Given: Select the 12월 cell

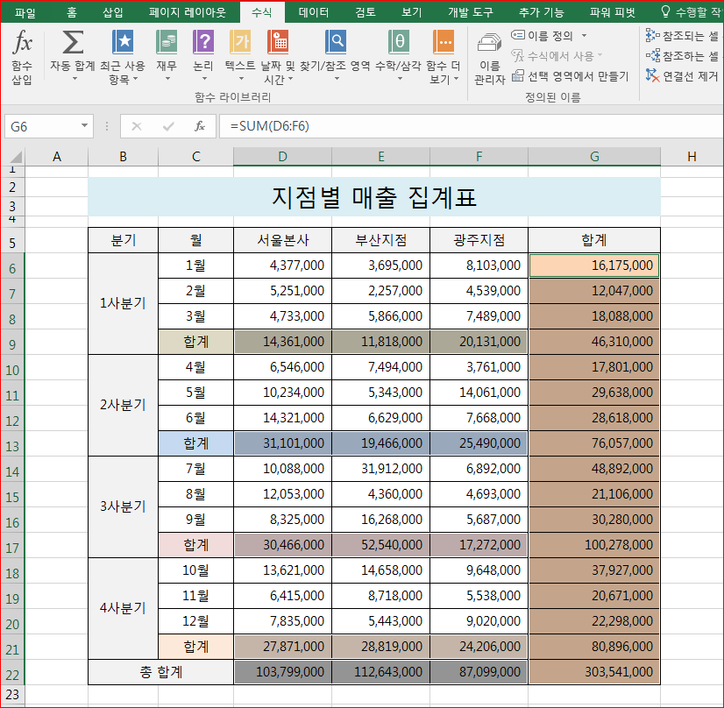Looking at the screenshot, I should [195, 620].
